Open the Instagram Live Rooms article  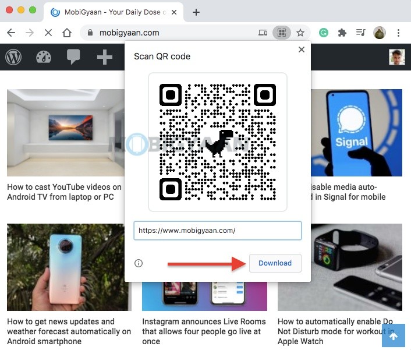click(204, 331)
